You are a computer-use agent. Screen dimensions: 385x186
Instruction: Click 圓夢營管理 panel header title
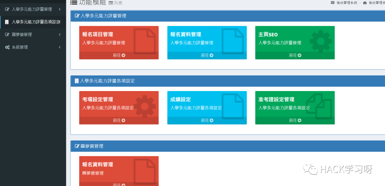click(x=92, y=146)
